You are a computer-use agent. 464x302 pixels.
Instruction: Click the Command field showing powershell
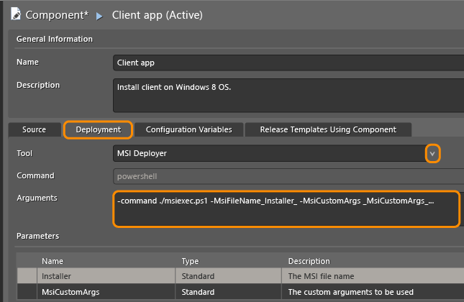[288, 175]
